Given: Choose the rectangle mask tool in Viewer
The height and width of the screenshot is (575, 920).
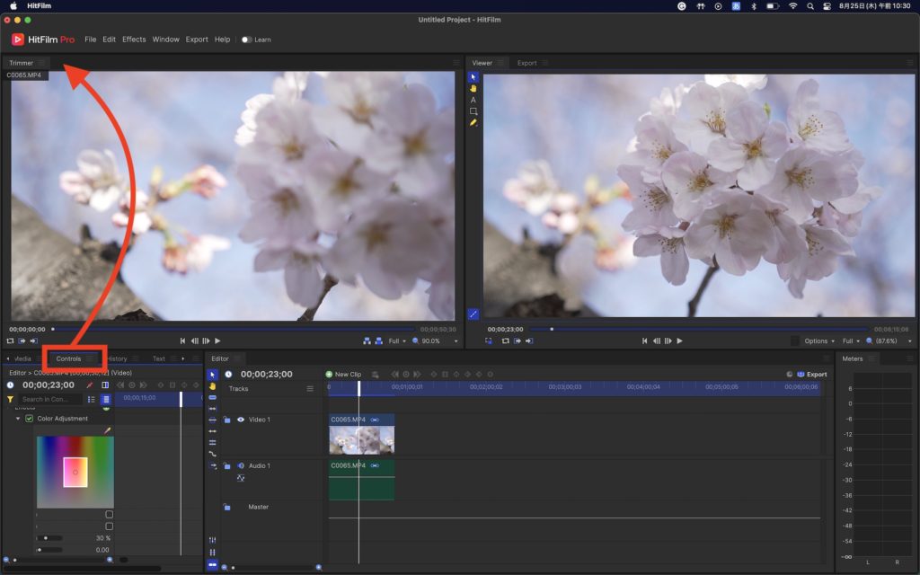Looking at the screenshot, I should [x=473, y=111].
